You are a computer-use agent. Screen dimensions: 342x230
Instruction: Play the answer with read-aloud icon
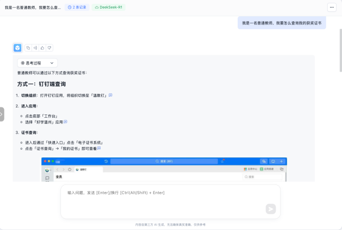pyautogui.click(x=35, y=48)
